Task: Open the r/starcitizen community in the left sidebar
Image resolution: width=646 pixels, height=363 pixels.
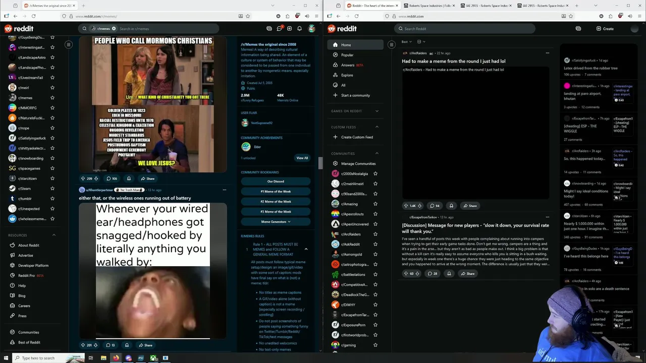Action: coord(28,178)
